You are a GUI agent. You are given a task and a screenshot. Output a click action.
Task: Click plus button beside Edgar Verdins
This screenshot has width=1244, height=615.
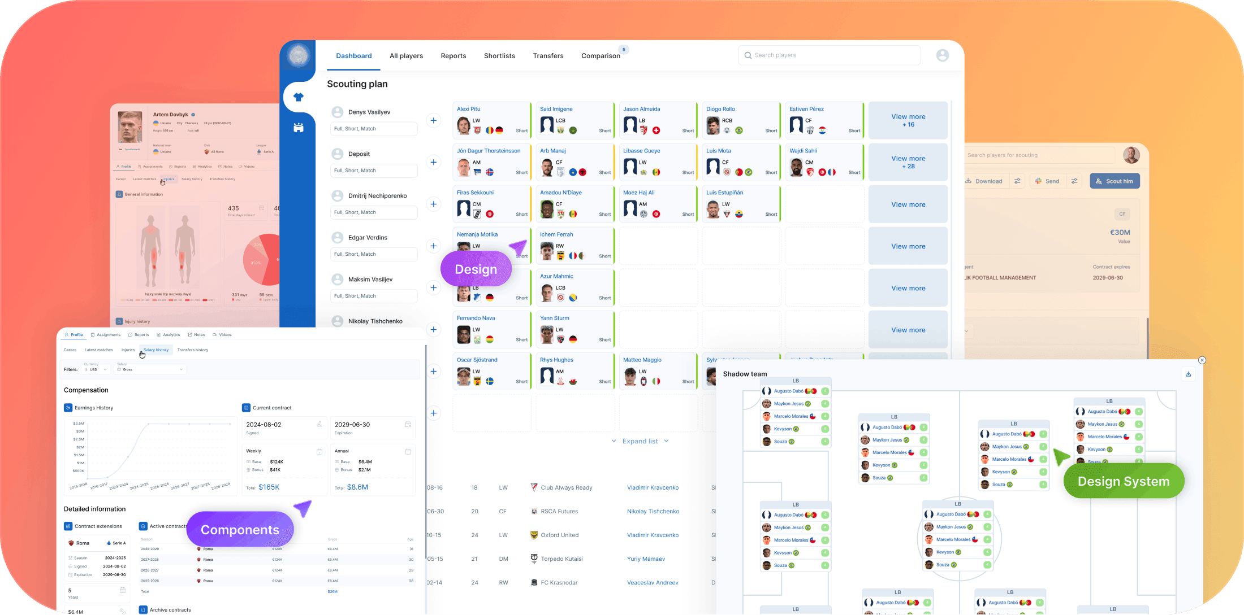[x=433, y=246]
